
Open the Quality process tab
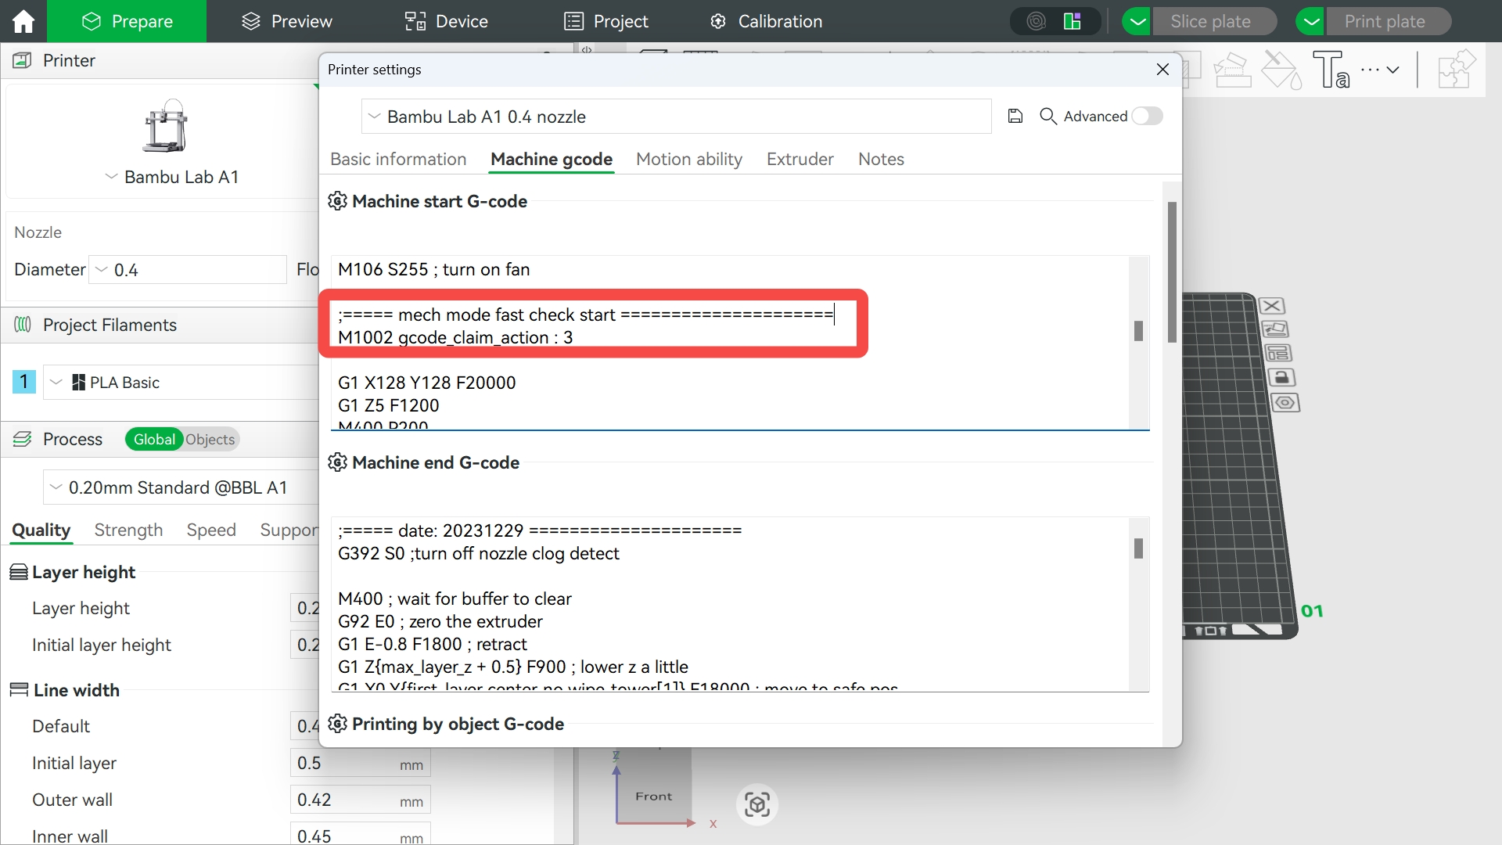41,530
